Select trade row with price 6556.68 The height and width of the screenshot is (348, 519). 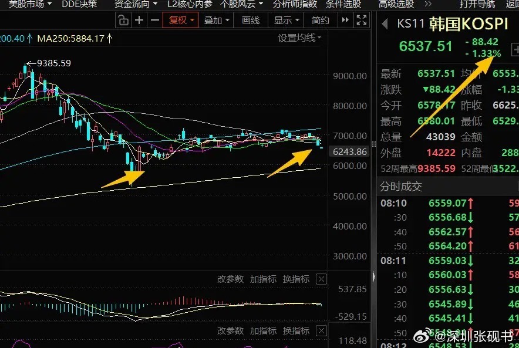click(448, 217)
